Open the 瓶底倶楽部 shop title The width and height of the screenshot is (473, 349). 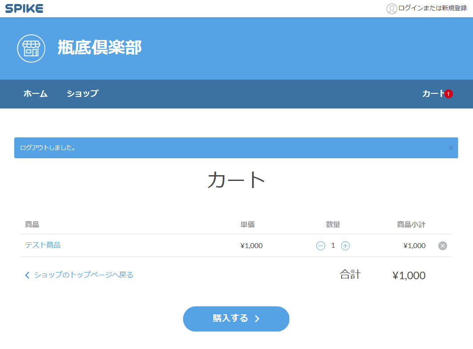pos(99,48)
